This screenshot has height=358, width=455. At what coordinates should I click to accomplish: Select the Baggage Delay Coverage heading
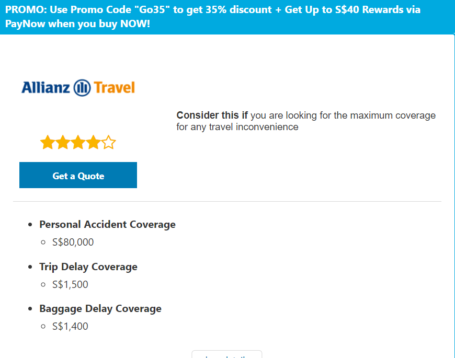coord(100,309)
